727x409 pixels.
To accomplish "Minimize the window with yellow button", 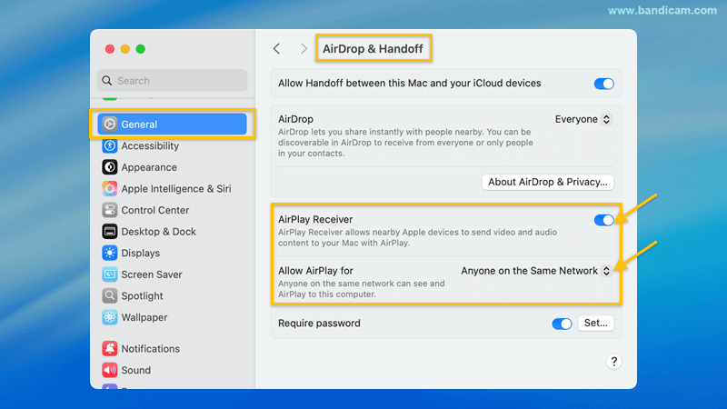I will 125,49.
